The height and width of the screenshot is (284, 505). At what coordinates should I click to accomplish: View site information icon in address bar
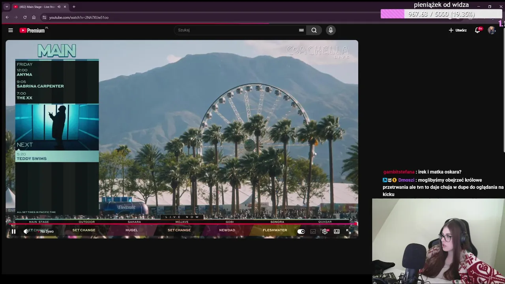point(44,17)
